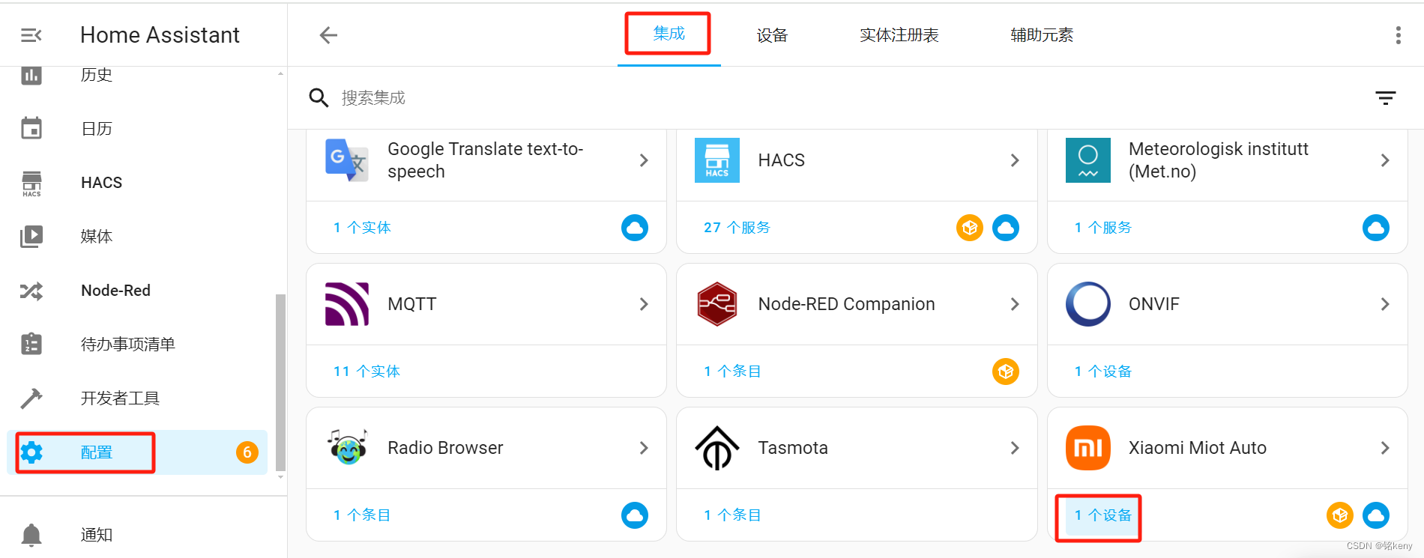The width and height of the screenshot is (1424, 558).
Task: Click the notification bell icon in sidebar
Action: pyautogui.click(x=31, y=535)
